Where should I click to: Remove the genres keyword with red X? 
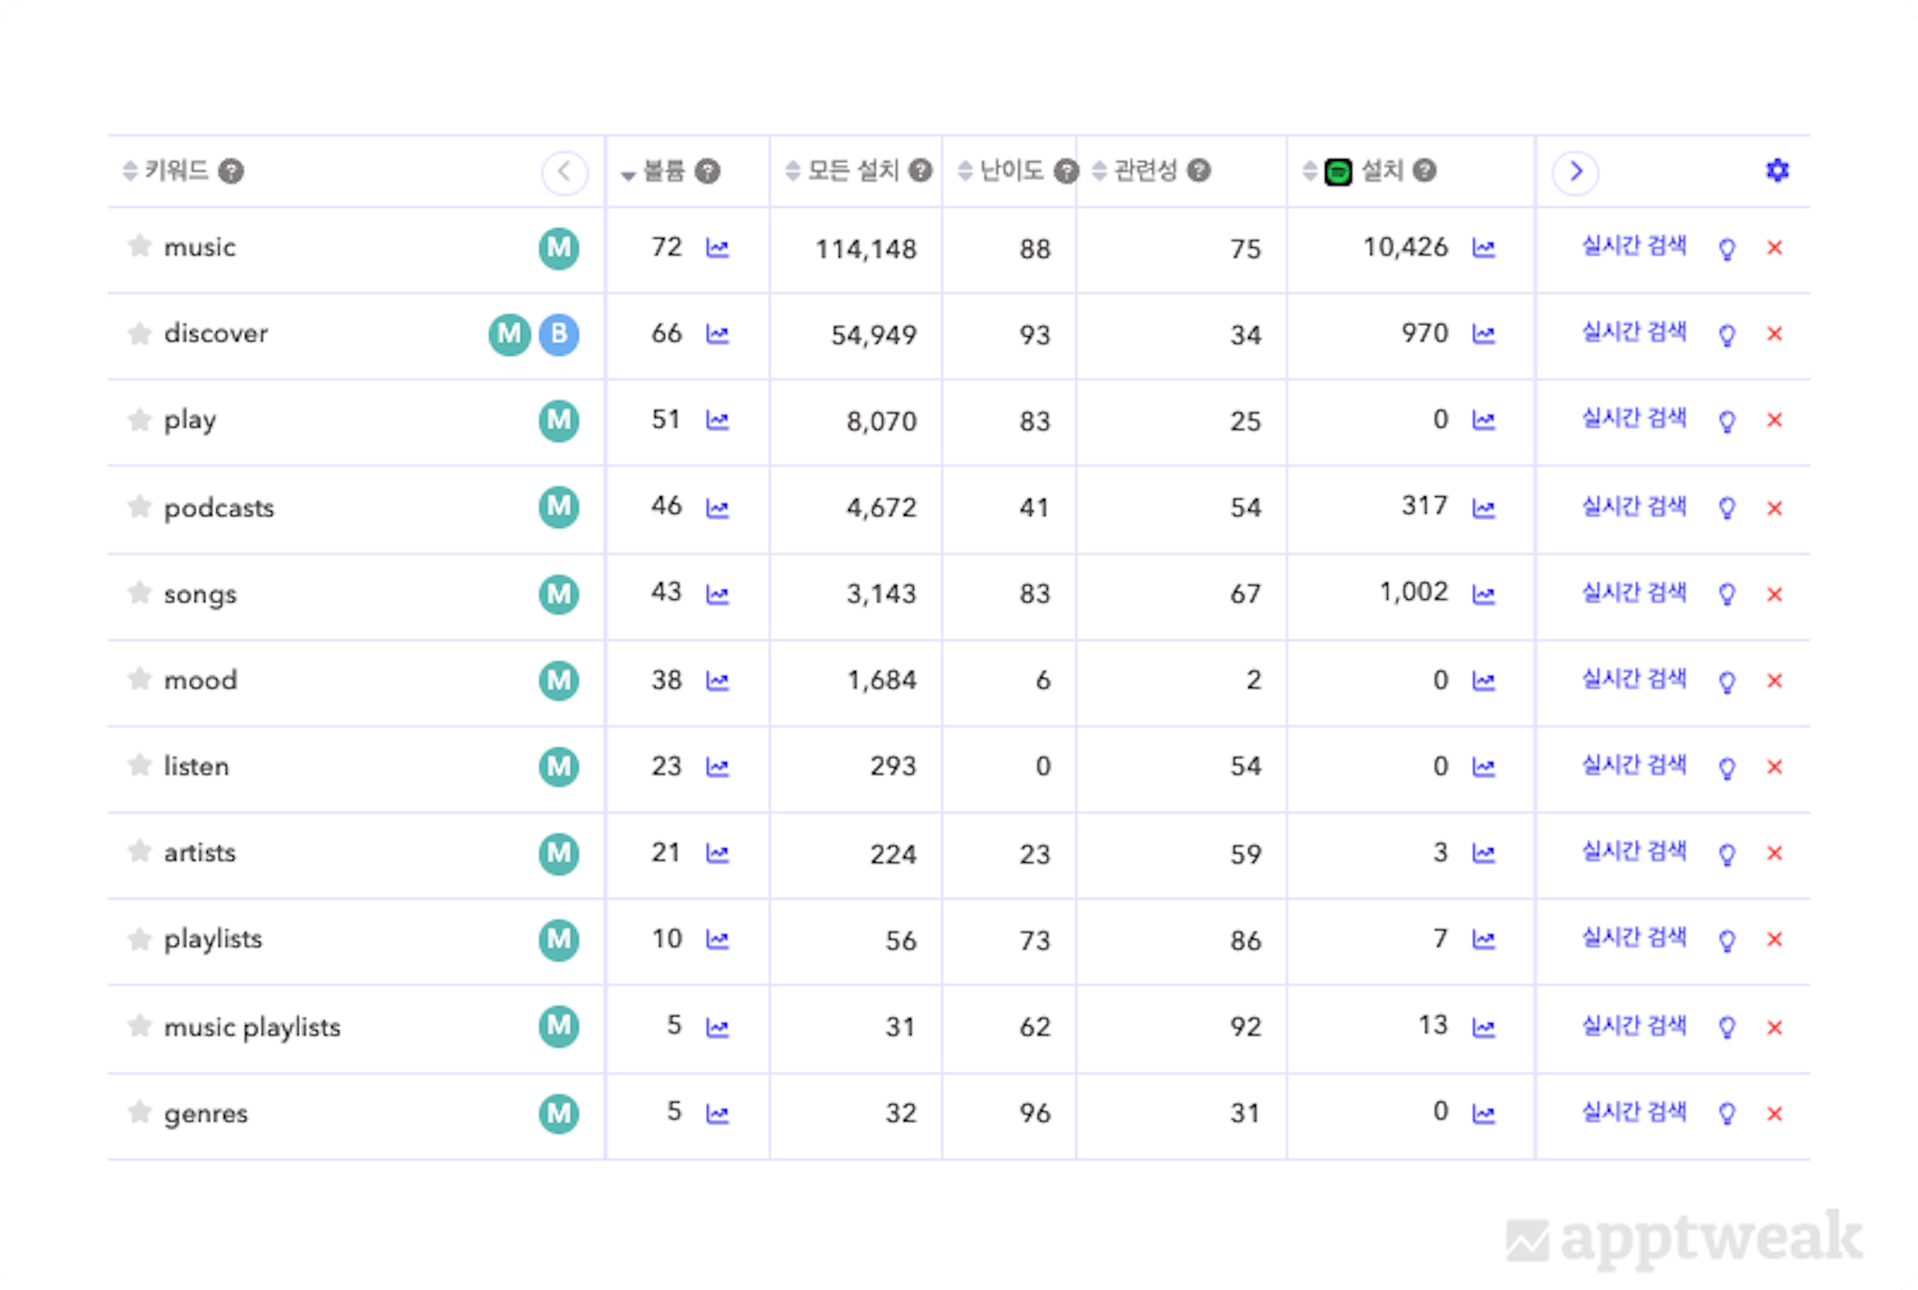(1774, 1114)
